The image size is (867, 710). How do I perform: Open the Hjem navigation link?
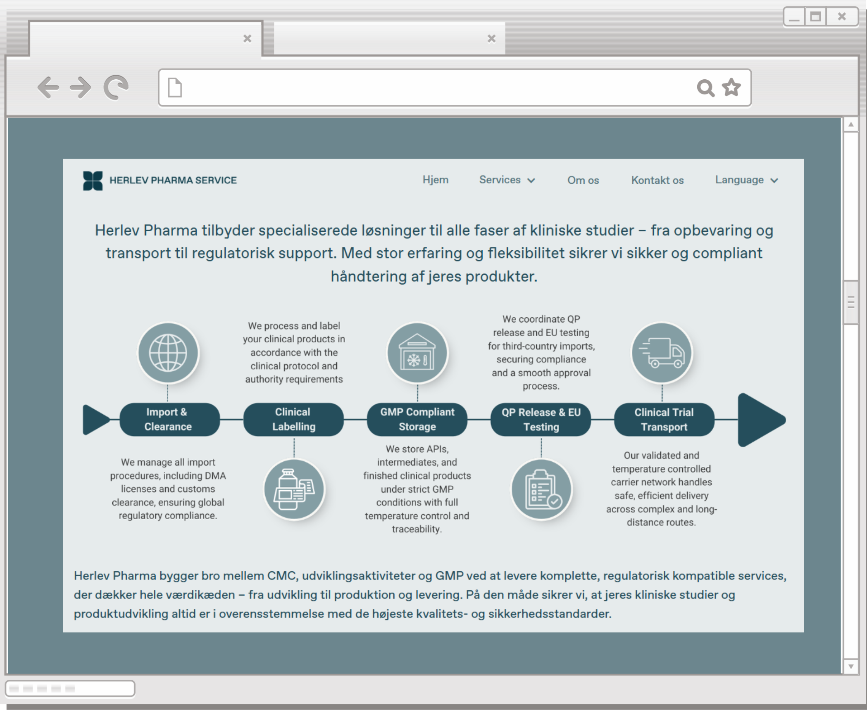[x=435, y=180]
